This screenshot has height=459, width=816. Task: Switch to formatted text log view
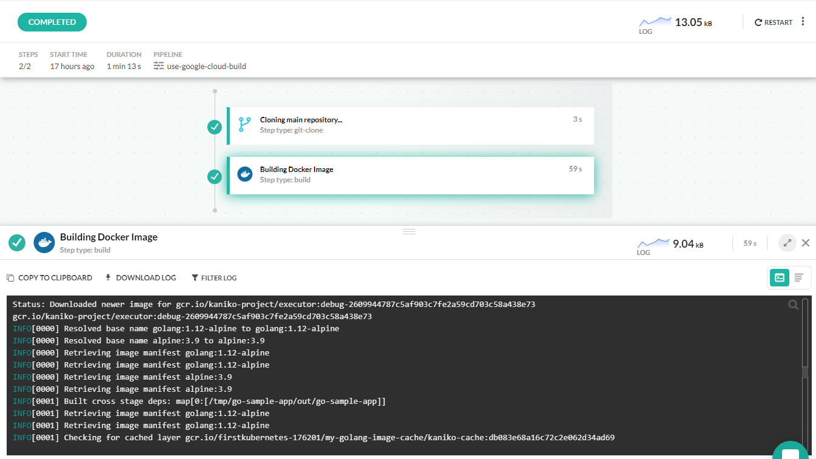(x=799, y=277)
